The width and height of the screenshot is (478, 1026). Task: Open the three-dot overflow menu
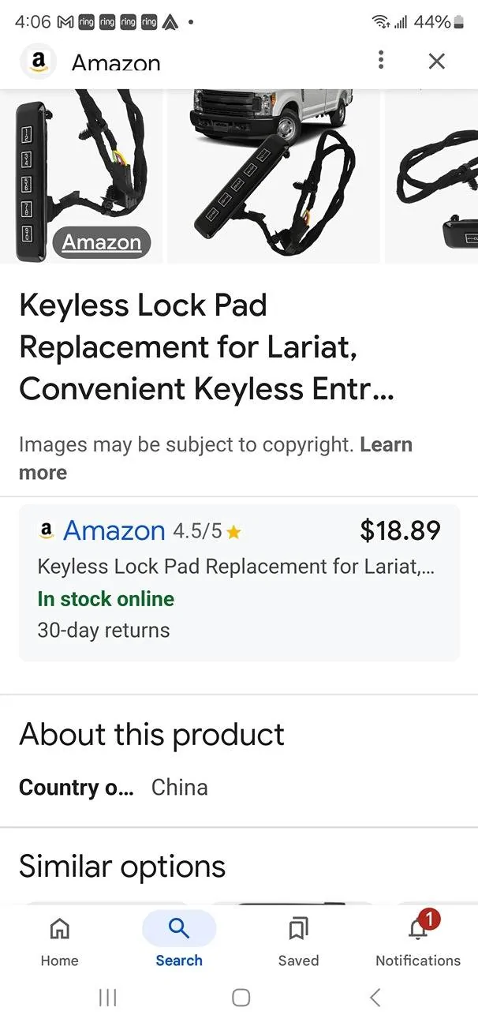click(381, 61)
